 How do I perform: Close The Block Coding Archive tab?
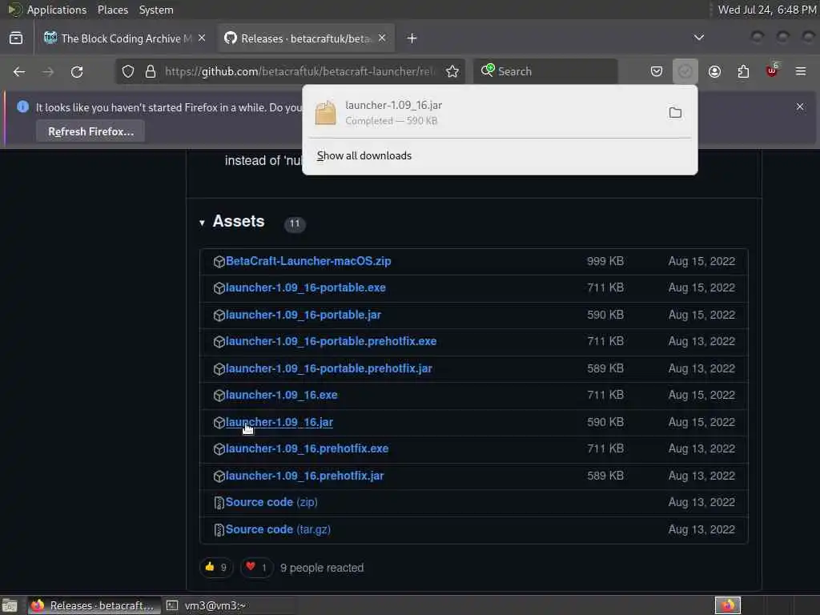tap(202, 38)
